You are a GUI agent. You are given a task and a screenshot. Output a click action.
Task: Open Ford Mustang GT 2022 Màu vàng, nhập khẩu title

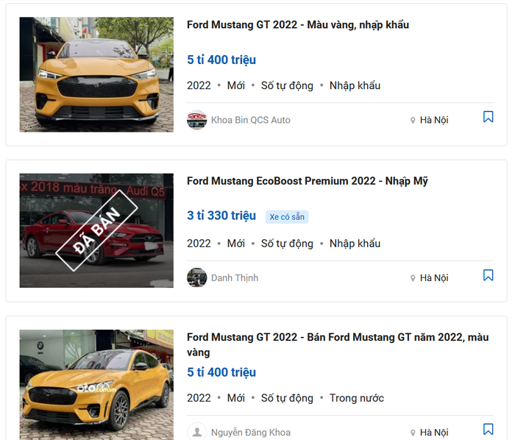pyautogui.click(x=298, y=25)
